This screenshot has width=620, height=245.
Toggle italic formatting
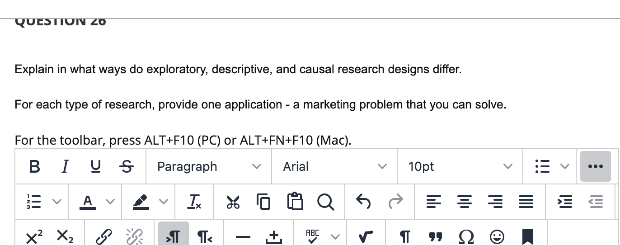tap(65, 167)
